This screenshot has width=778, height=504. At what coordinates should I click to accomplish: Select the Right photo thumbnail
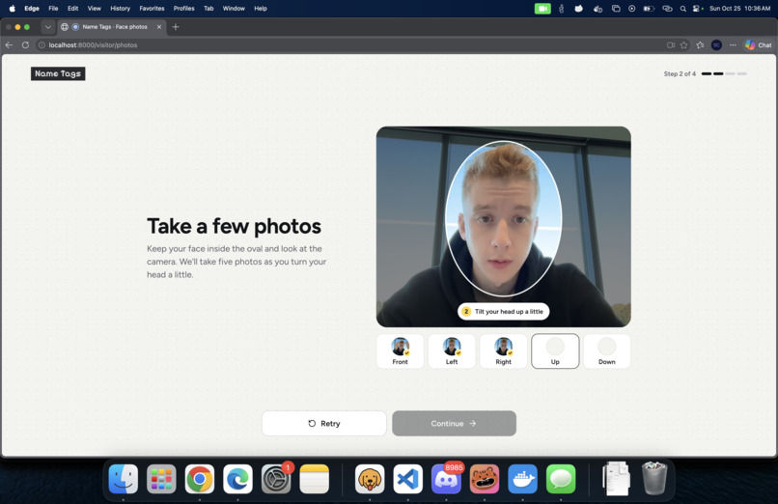pos(503,351)
